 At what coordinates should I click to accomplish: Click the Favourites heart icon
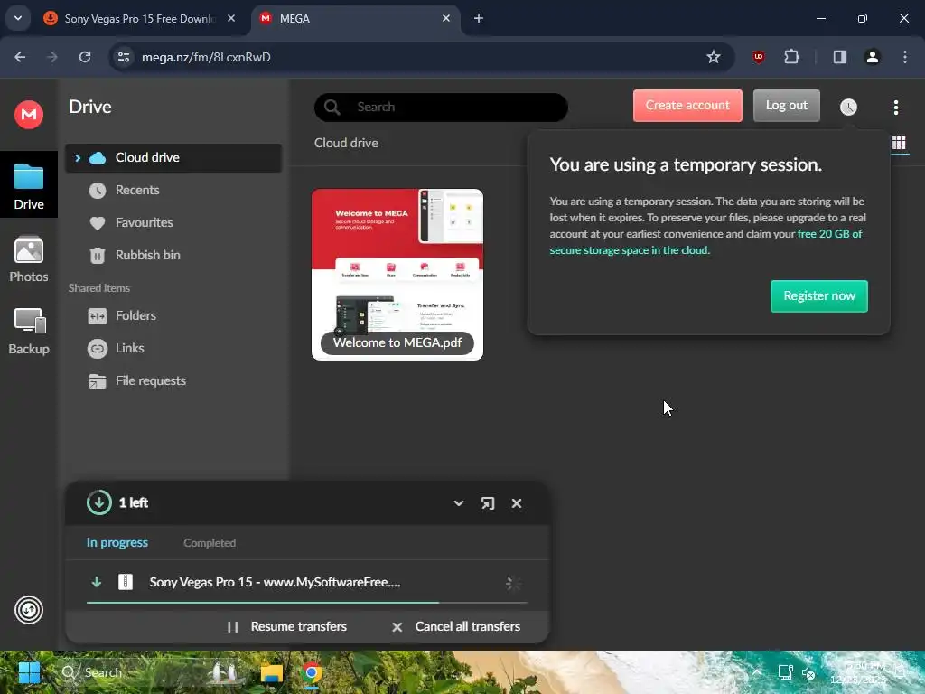click(98, 223)
